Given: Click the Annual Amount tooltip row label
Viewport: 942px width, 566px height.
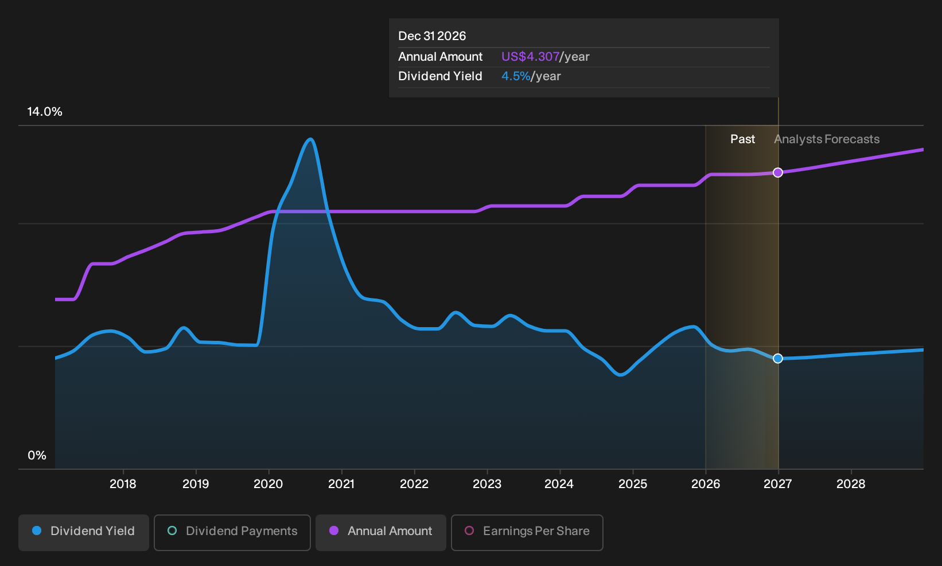Looking at the screenshot, I should tap(441, 57).
